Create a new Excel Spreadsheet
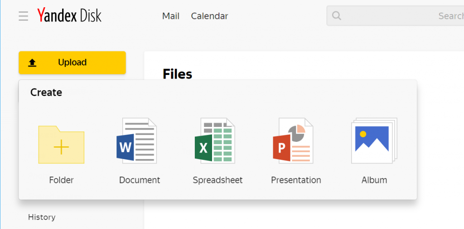Viewport: 464px width, 229px height. point(214,141)
